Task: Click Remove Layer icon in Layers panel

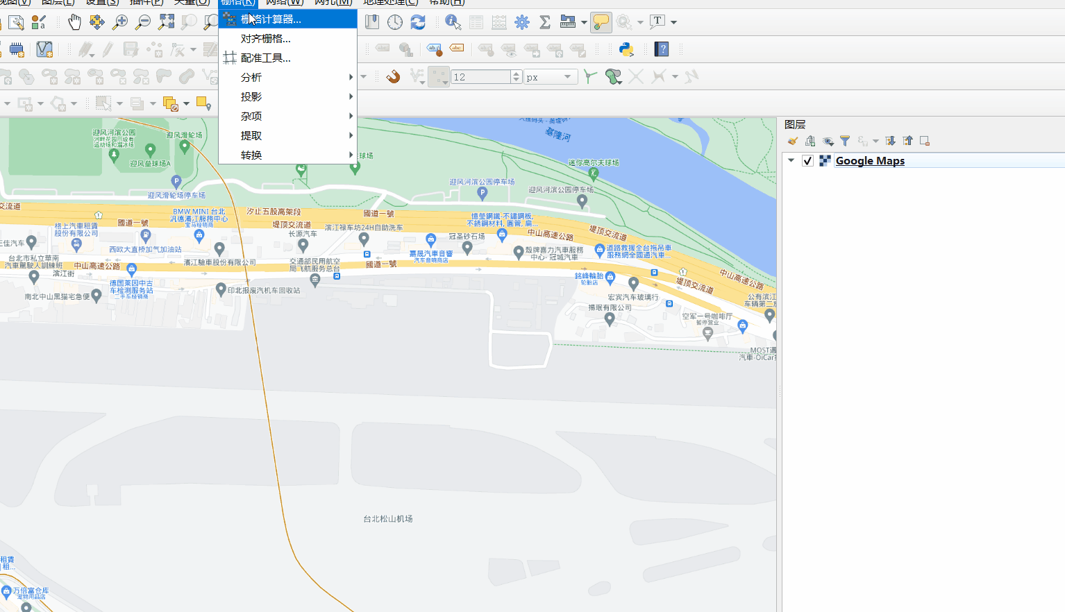Action: pos(925,141)
